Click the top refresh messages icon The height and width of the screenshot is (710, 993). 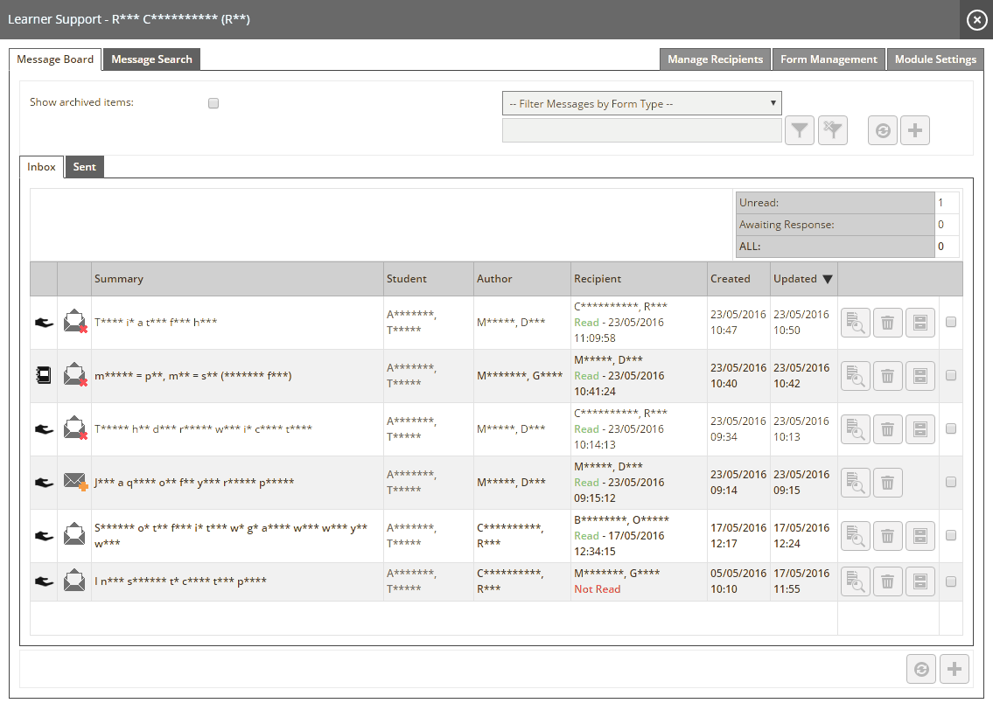(883, 130)
